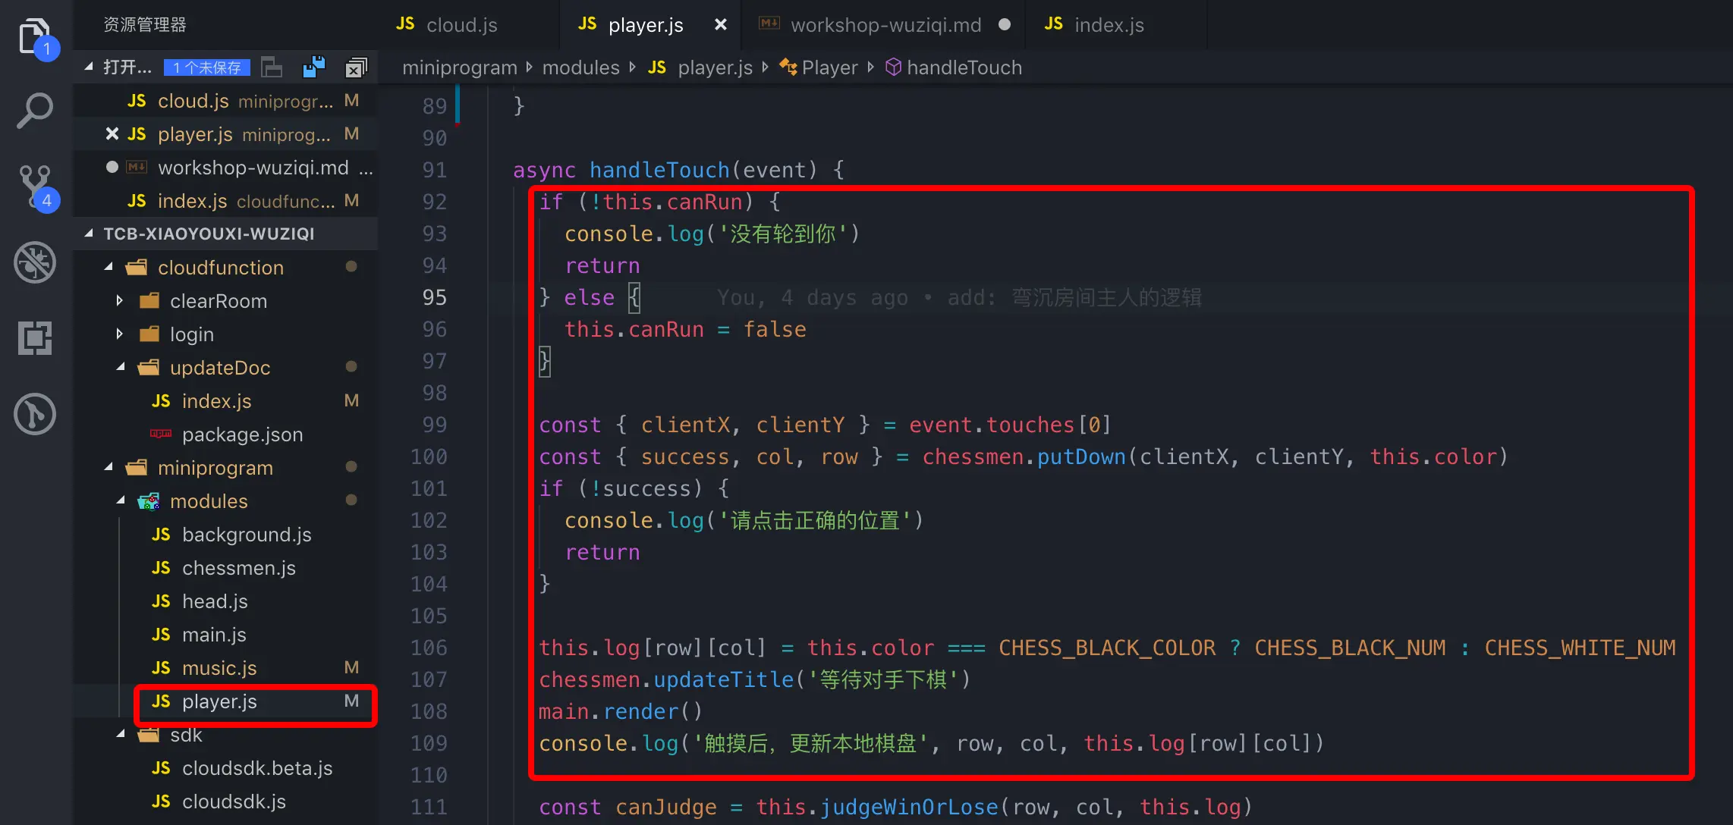The height and width of the screenshot is (825, 1733).
Task: Open the Extensions view icon
Action: point(35,338)
